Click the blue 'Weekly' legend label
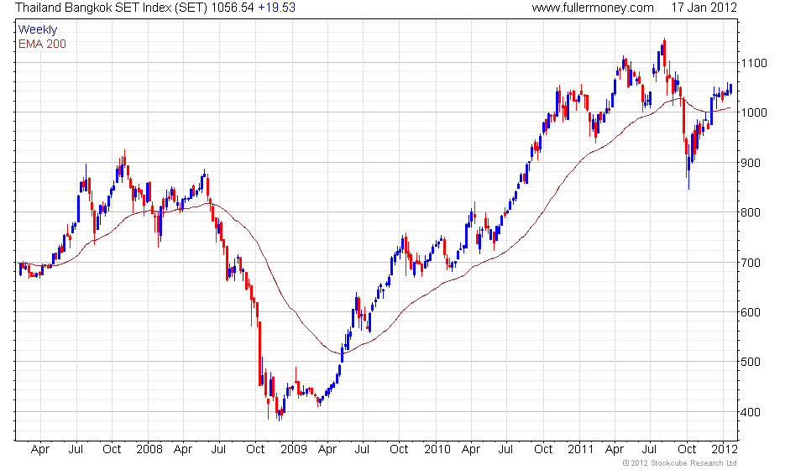Image resolution: width=806 pixels, height=470 pixels. pos(38,29)
